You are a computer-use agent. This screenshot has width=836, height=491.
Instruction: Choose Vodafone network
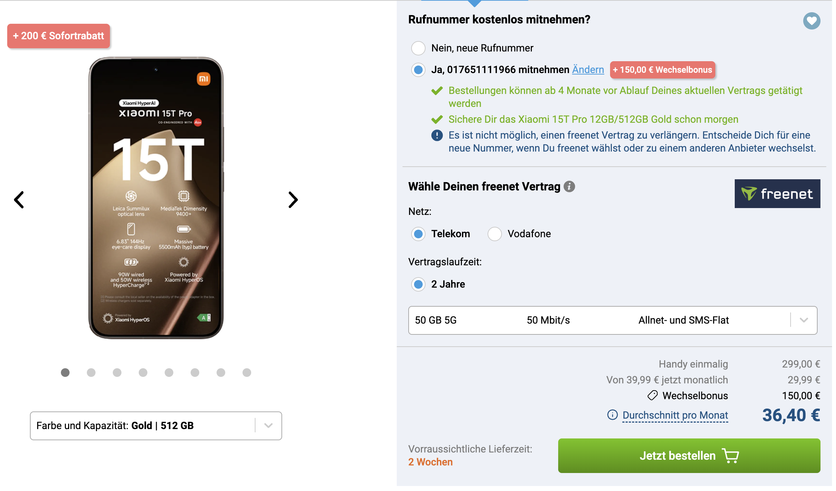pos(495,234)
